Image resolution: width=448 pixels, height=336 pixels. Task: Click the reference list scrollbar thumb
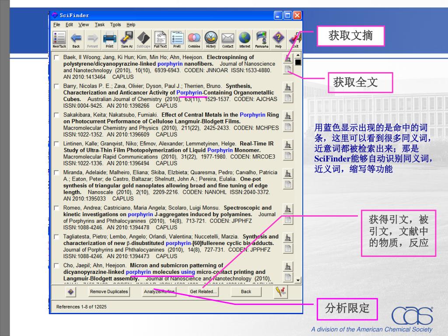[298, 62]
